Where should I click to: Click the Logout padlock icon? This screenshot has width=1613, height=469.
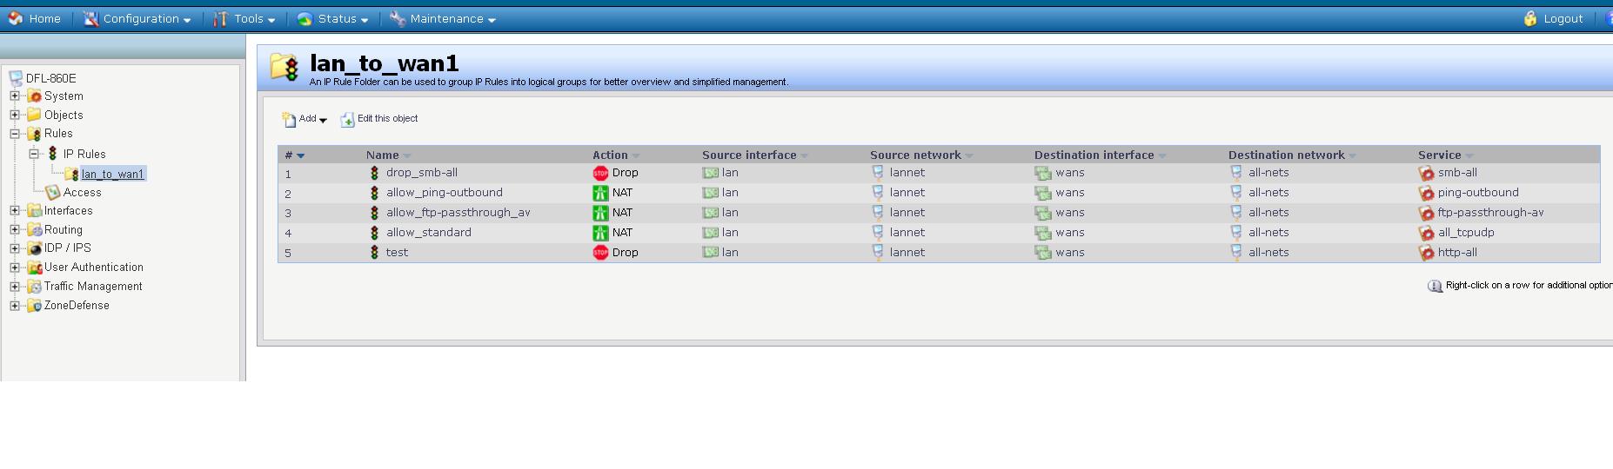click(1530, 18)
